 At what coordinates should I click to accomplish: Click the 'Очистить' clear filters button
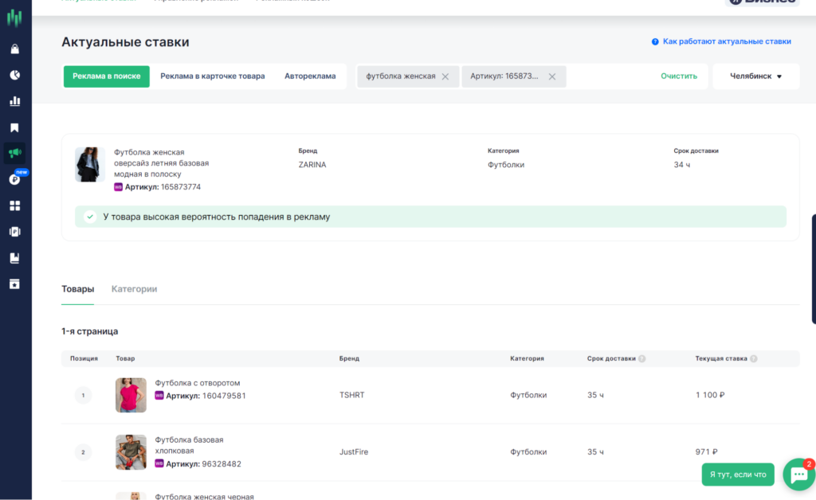(678, 76)
